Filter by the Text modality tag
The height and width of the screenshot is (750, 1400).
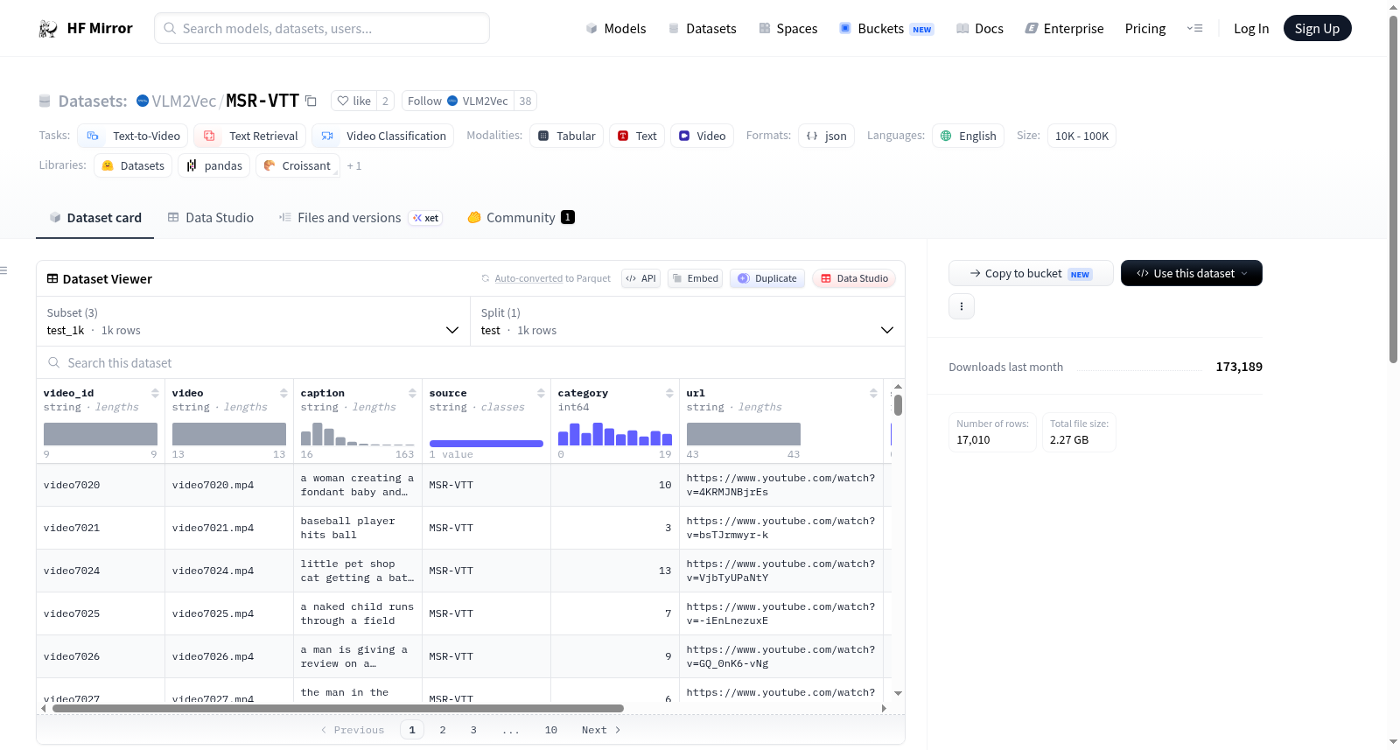coord(637,136)
